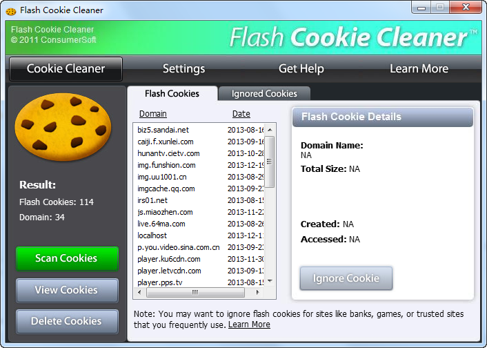Screen dimensions: 487x348
Task: Click the horizontal scroll right arrow
Action: click(x=257, y=292)
